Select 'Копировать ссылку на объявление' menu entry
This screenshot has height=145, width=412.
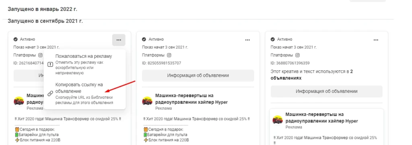(84, 93)
